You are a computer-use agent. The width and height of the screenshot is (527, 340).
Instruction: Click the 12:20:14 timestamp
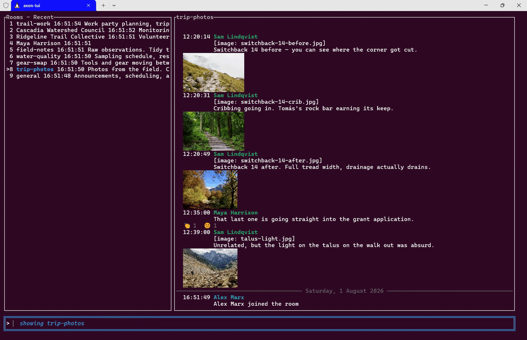click(x=197, y=37)
